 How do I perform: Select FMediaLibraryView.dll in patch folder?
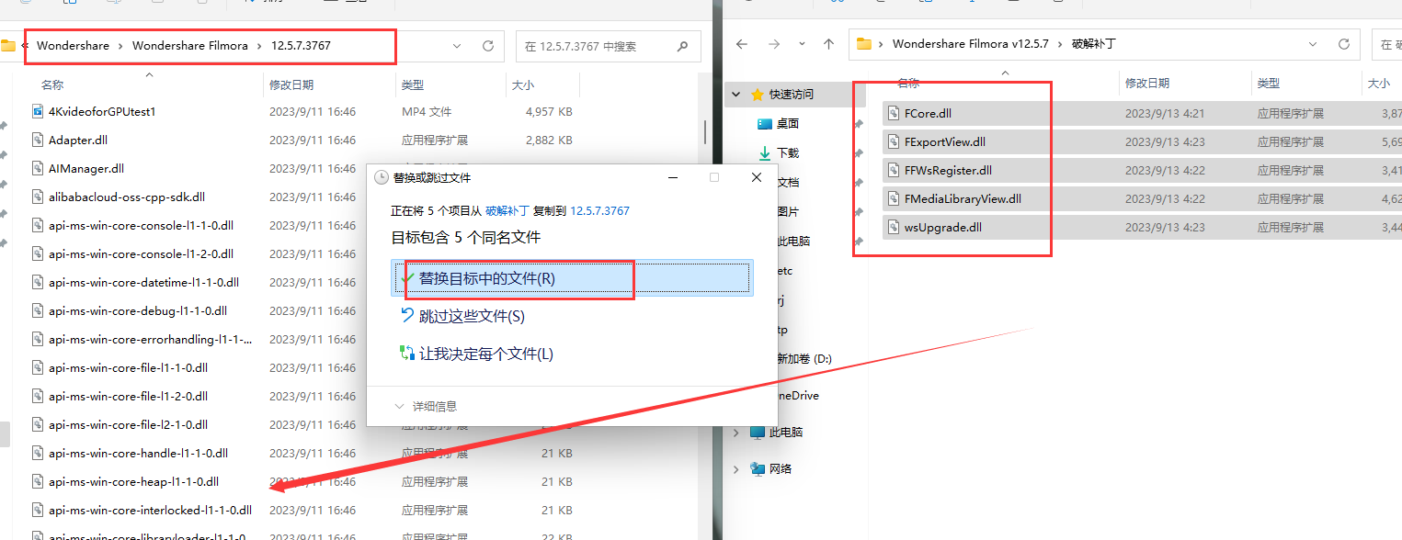coord(963,198)
